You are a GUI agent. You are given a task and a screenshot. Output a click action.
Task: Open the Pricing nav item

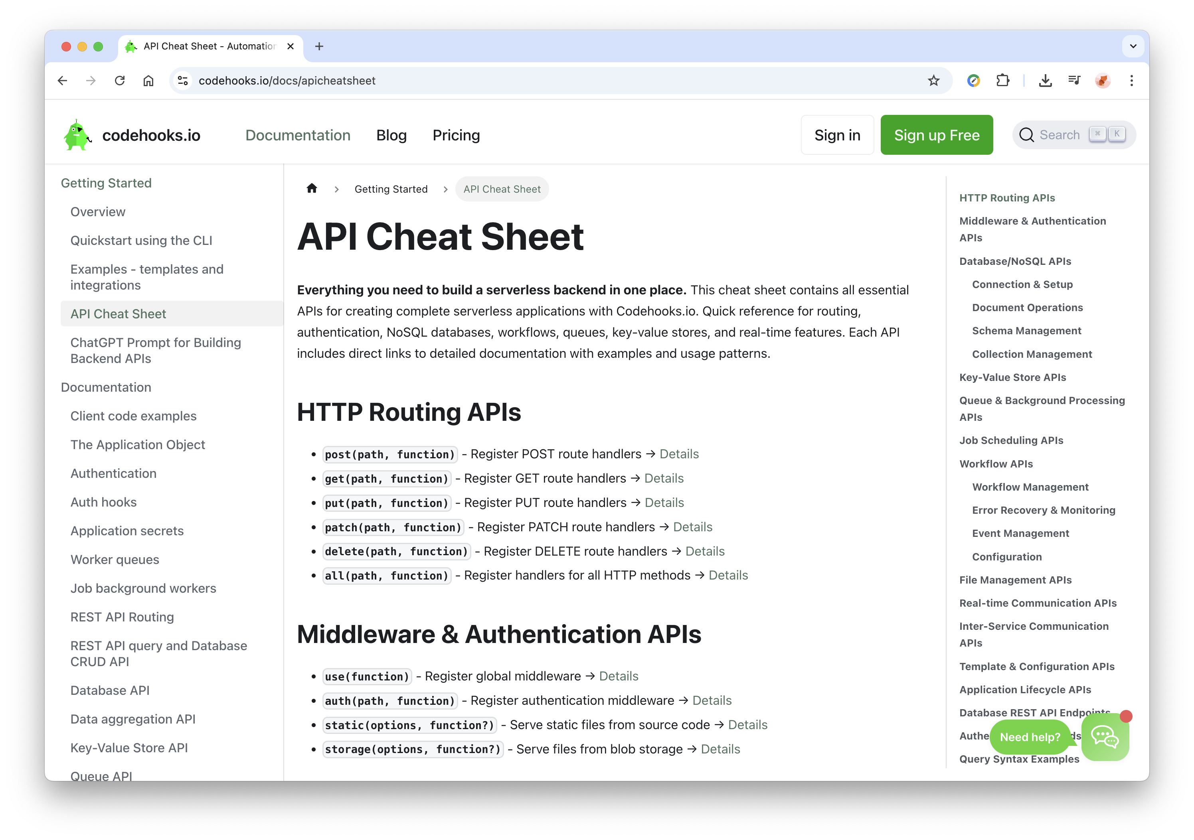pos(456,135)
